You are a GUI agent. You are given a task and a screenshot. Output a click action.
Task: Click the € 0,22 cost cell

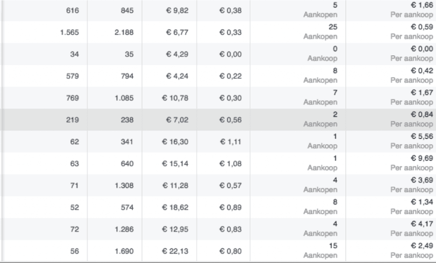click(230, 76)
